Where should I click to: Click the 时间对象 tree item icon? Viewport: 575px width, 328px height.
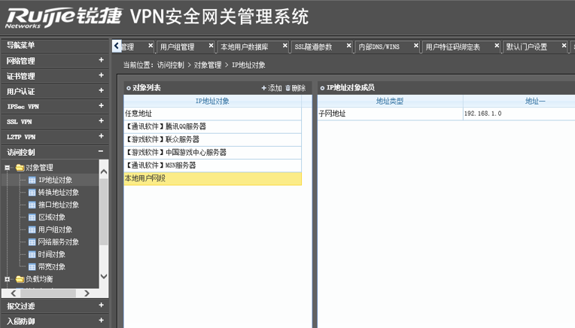pyautogui.click(x=32, y=254)
